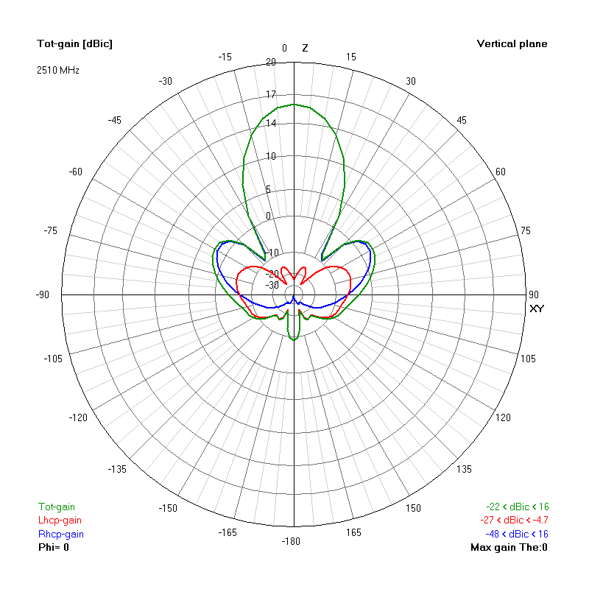Select the "2510 MHz" frequency label
The width and height of the screenshot is (589, 589).
58,70
